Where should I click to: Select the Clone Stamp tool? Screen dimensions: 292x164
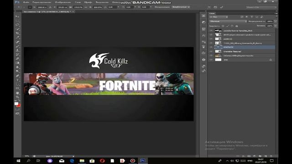coord(17,50)
